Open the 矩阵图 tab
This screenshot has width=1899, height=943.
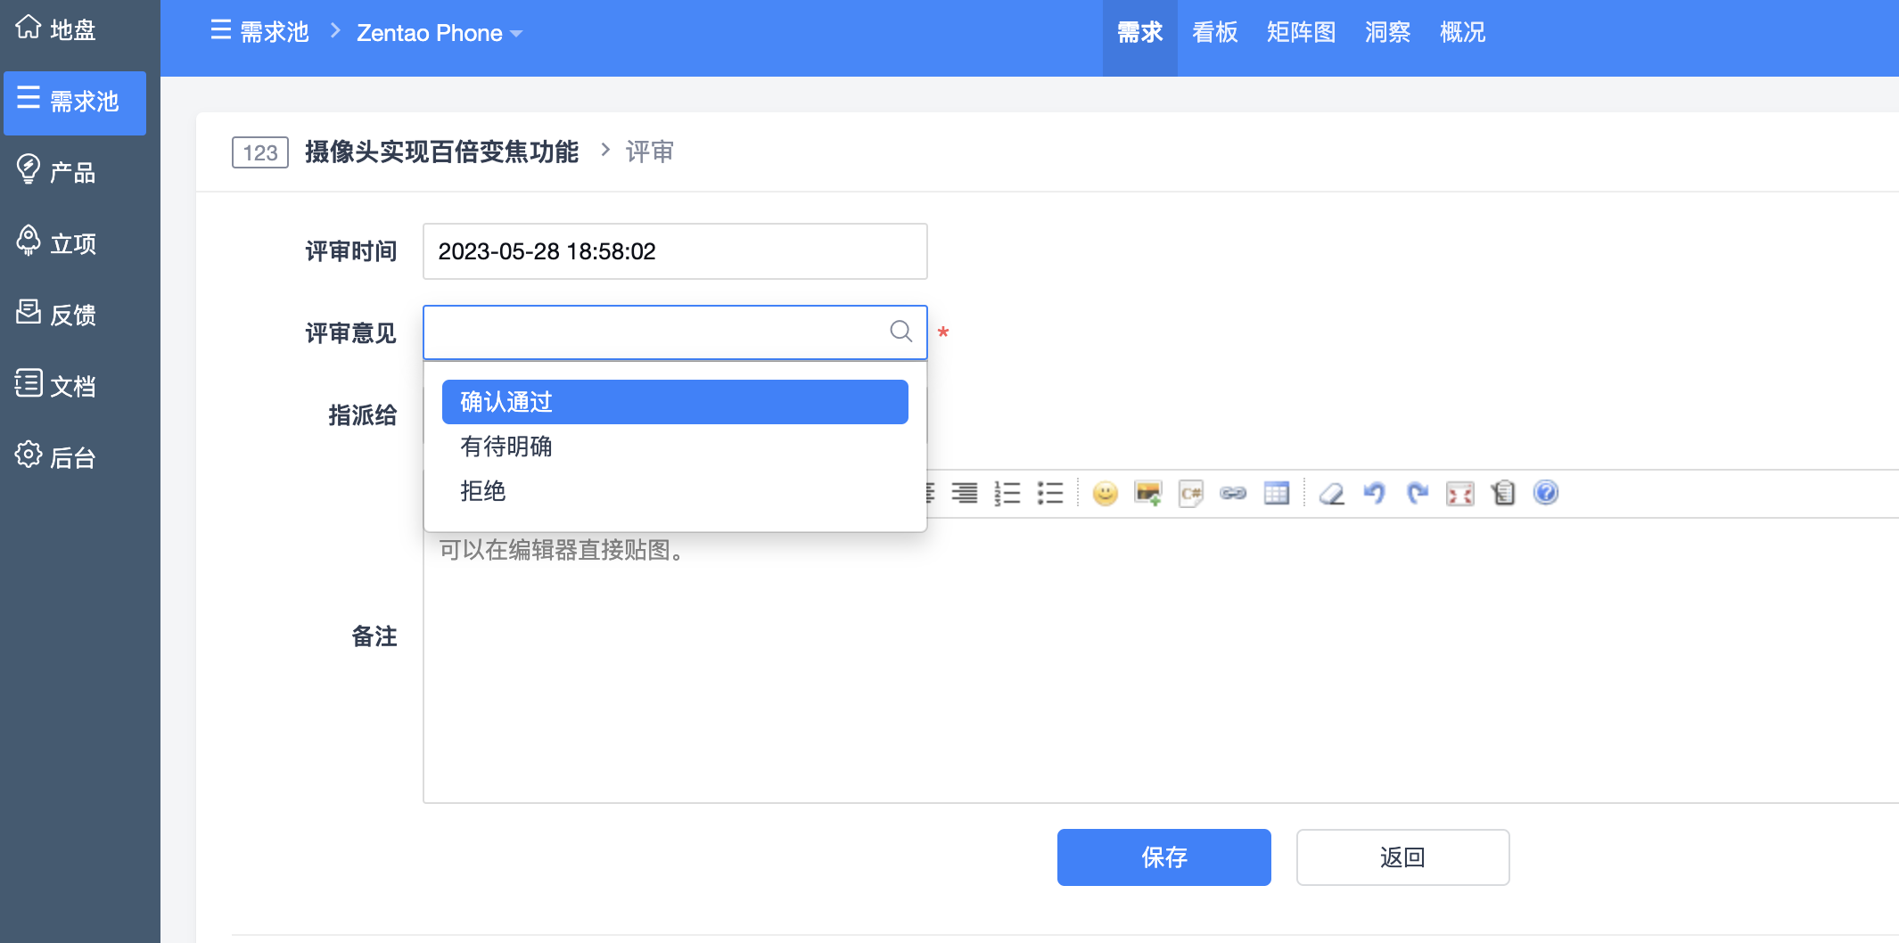pyautogui.click(x=1301, y=33)
